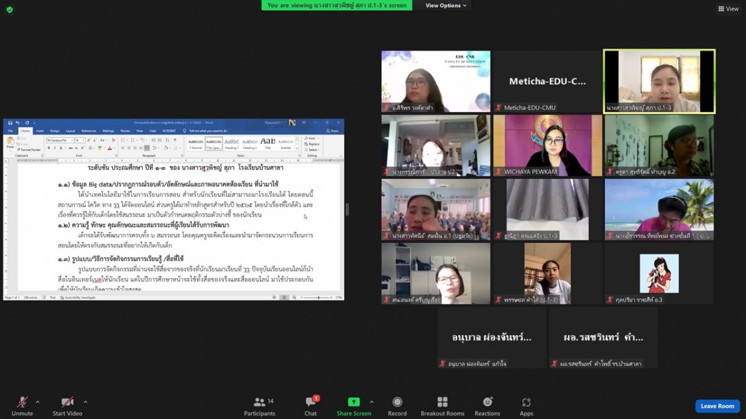Open Zoom Apps

(527, 406)
